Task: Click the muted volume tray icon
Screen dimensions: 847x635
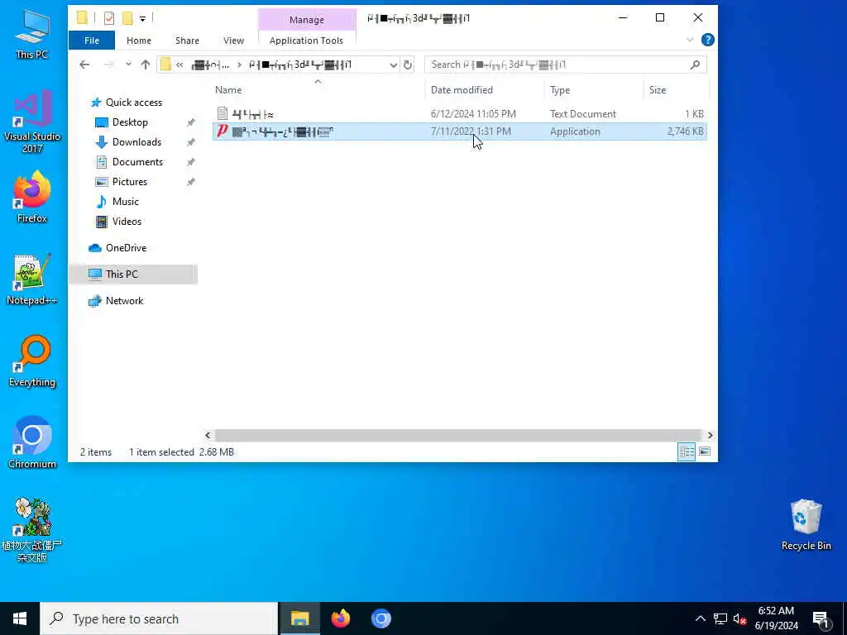Action: [739, 618]
